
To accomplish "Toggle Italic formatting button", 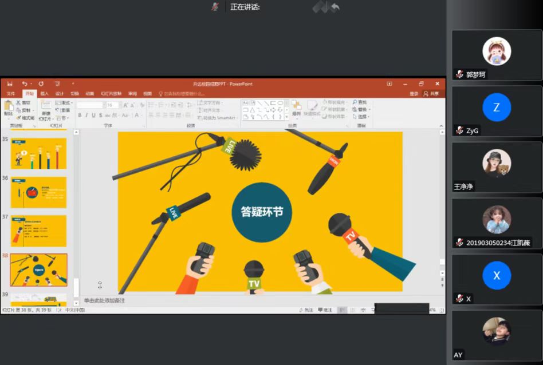I will [x=86, y=116].
